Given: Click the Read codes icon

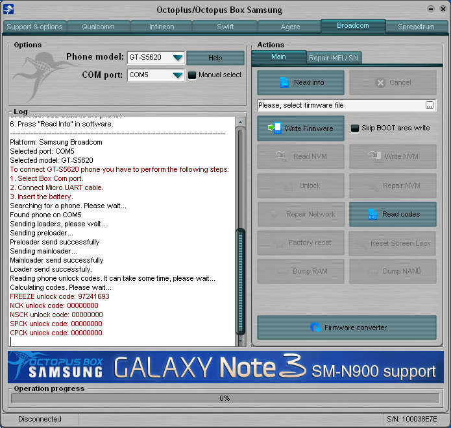Looking at the screenshot, I should pyautogui.click(x=372, y=214).
